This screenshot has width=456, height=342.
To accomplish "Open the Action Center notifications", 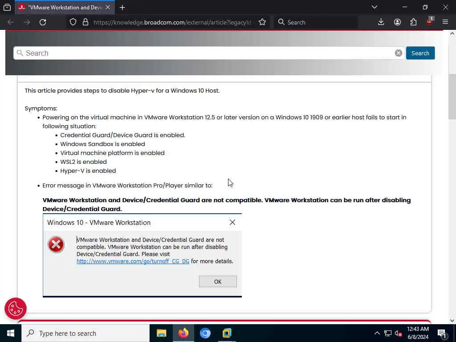I will 442,333.
